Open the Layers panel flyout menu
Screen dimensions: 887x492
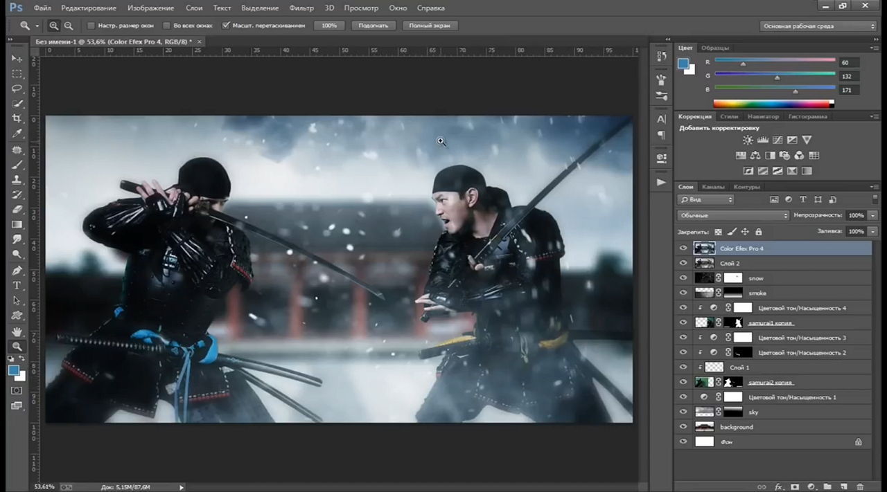click(x=874, y=187)
